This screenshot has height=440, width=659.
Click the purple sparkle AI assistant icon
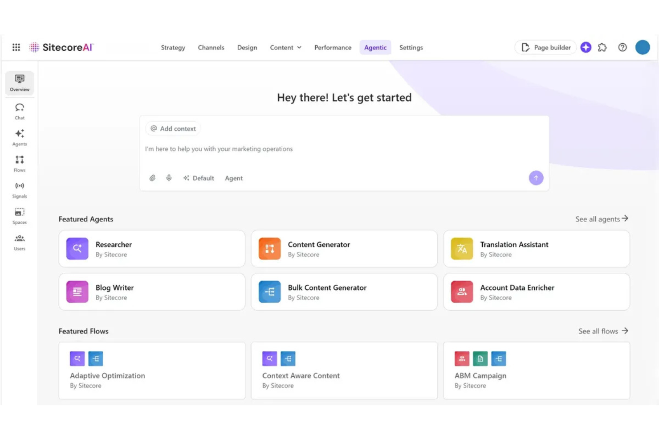coord(586,47)
